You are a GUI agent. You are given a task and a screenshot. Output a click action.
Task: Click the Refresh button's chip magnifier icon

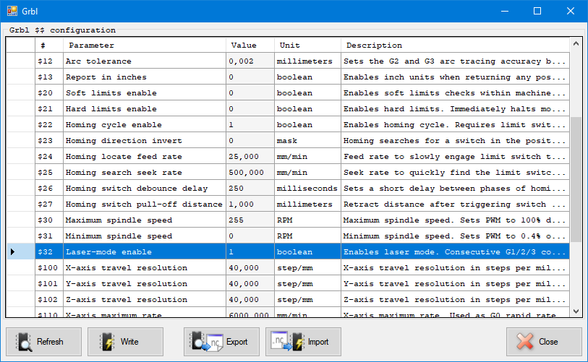click(x=24, y=342)
